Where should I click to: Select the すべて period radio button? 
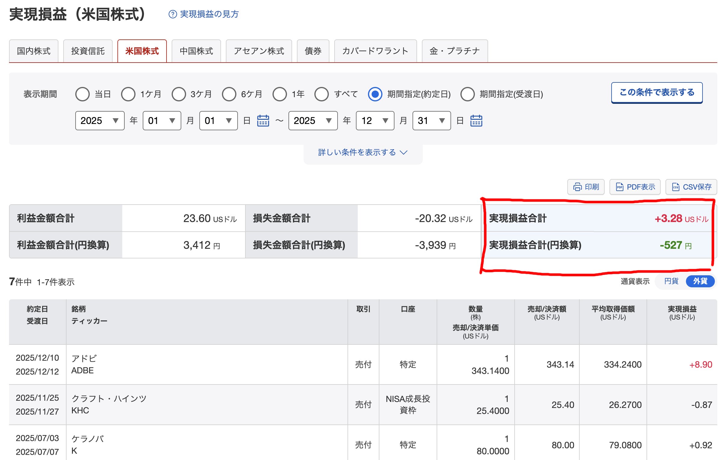pos(321,94)
